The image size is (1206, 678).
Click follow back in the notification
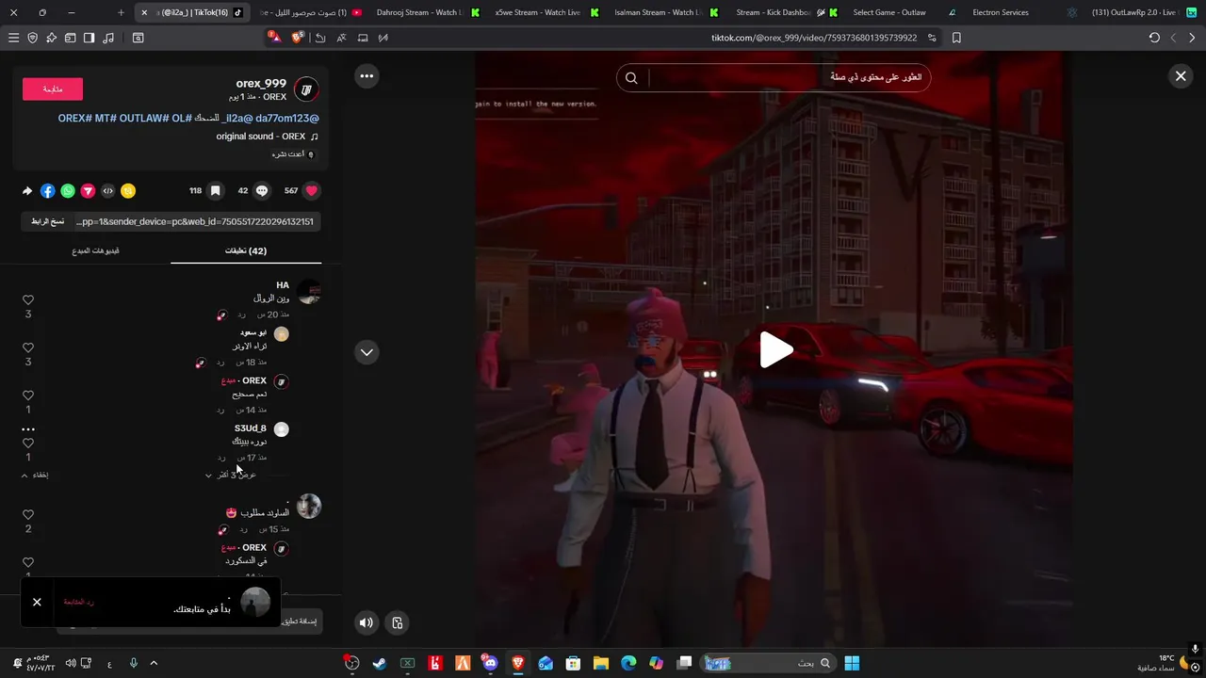(79, 602)
